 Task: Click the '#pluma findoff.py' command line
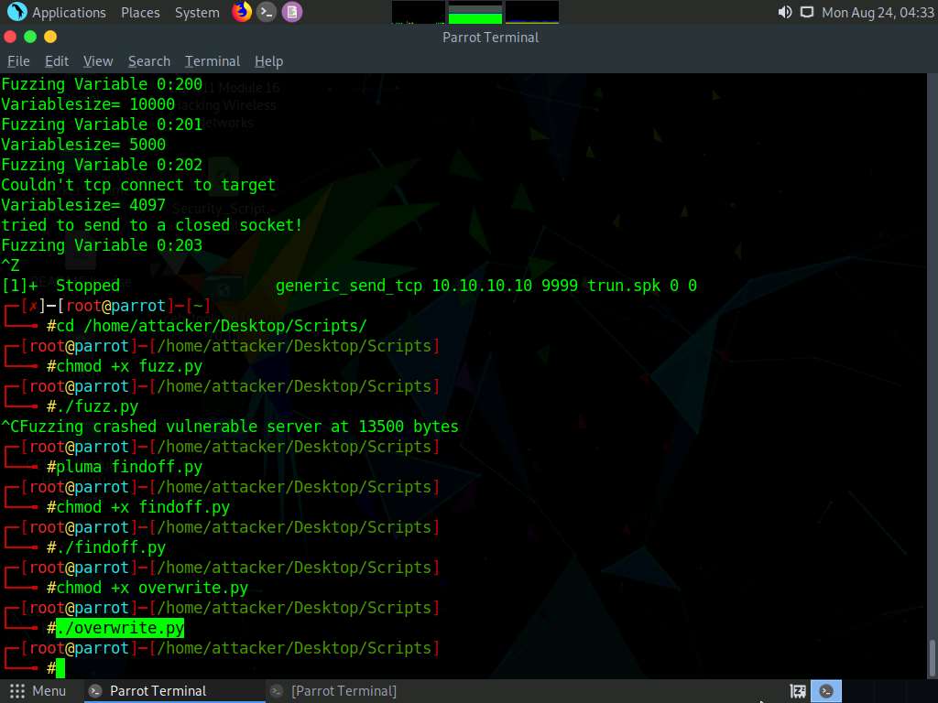point(125,467)
